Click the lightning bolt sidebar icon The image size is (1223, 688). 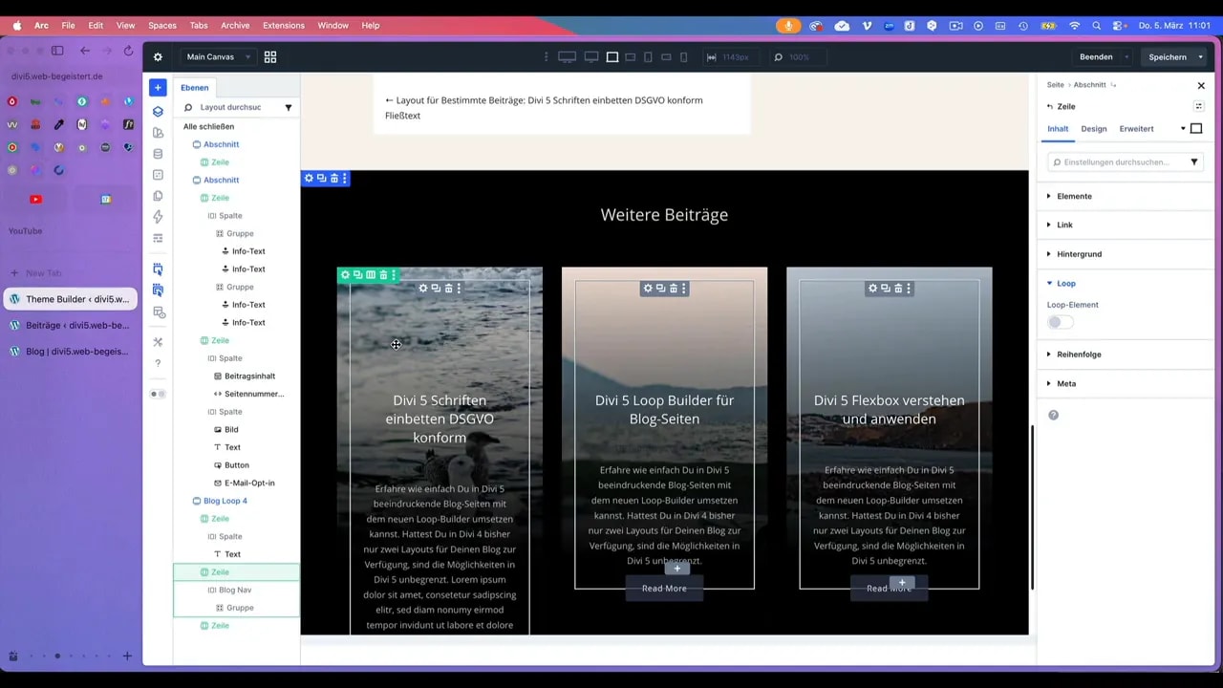(x=158, y=216)
